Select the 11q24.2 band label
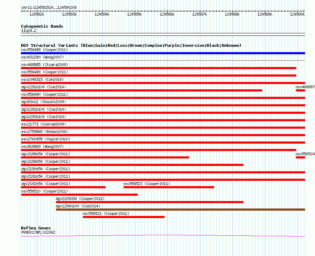The image size is (315, 256). (x=29, y=30)
